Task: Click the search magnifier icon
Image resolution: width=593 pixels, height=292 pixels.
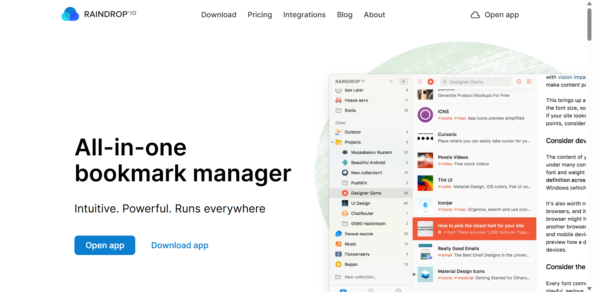Action: pyautogui.click(x=445, y=82)
